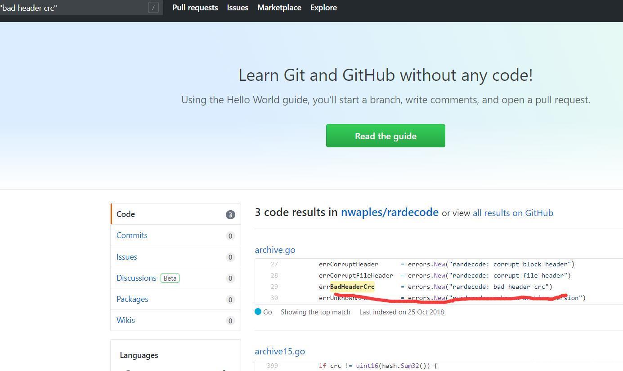Viewport: 623px width, 371px height.
Task: Select the Commits results filter
Action: [x=132, y=235]
